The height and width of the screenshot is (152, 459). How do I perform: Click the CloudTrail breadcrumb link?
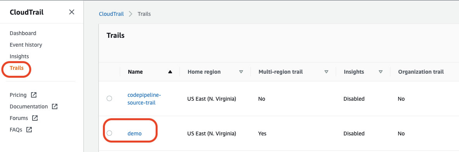pos(111,14)
